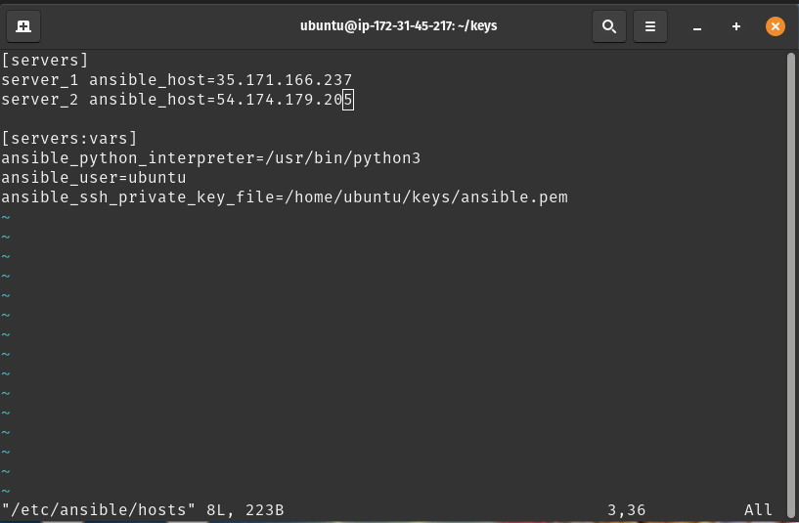The image size is (799, 523).
Task: Click the ansible_python_interpreter line
Action: [211, 157]
